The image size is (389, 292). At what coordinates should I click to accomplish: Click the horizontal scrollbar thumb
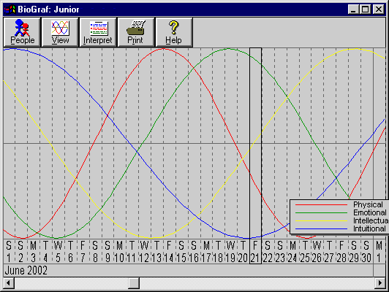pos(134,283)
